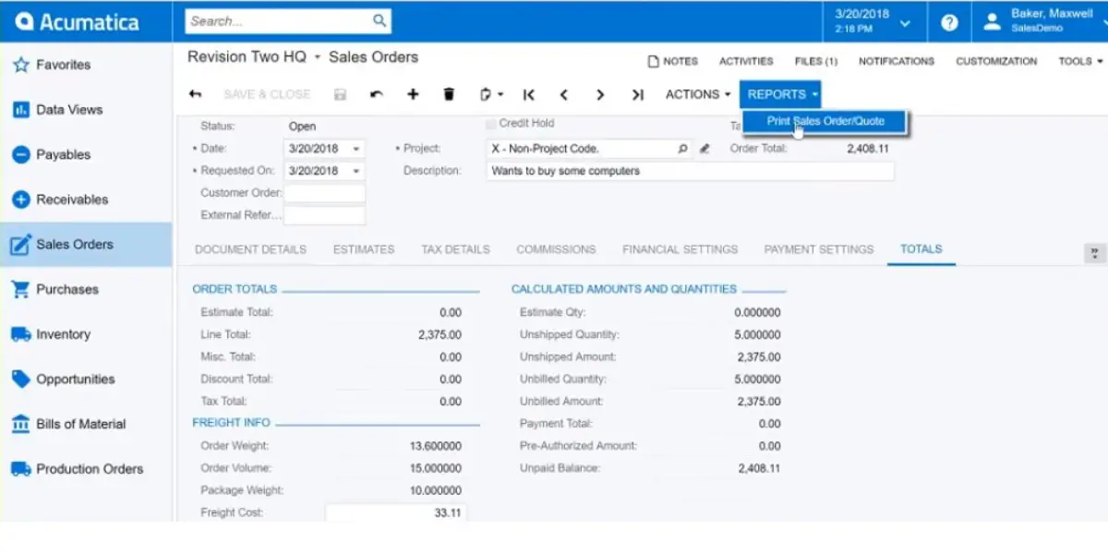This screenshot has width=1108, height=554.
Task: Switch to the Document Details tab
Action: [250, 249]
